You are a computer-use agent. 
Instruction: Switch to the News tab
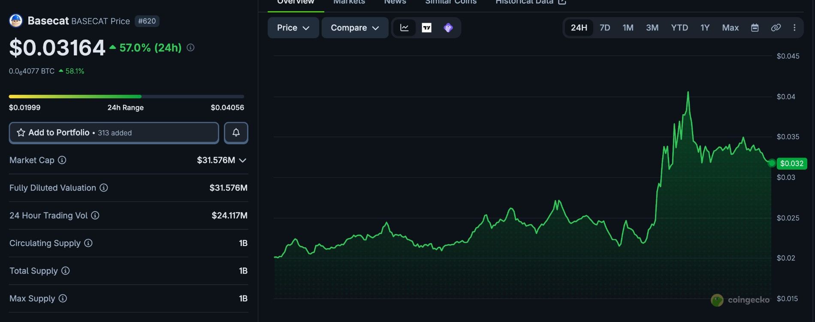[x=395, y=2]
